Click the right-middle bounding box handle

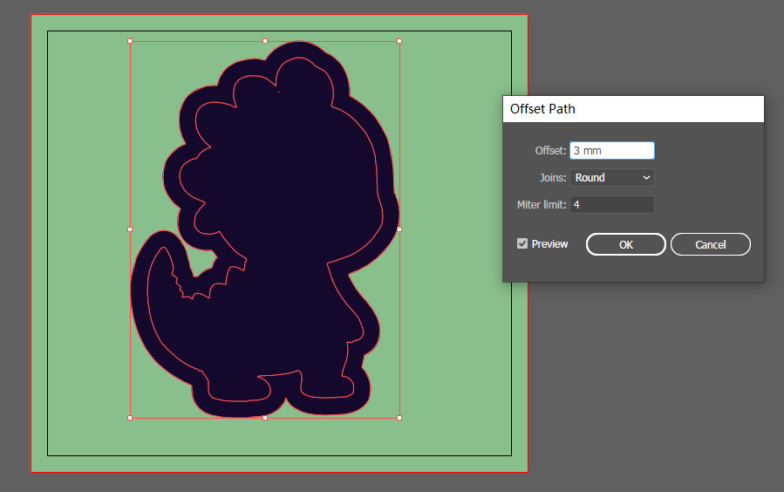[399, 229]
